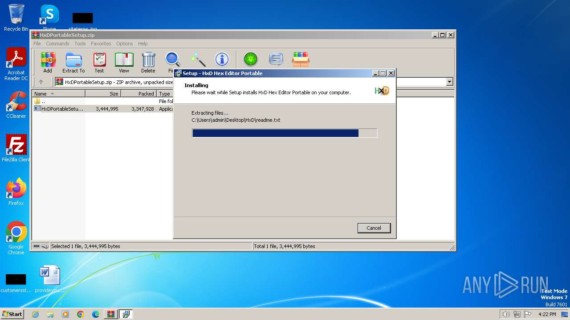Sort file list by Size column
This screenshot has height=320, width=570.
pyautogui.click(x=103, y=94)
